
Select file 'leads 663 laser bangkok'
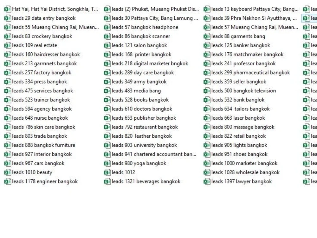point(238,118)
